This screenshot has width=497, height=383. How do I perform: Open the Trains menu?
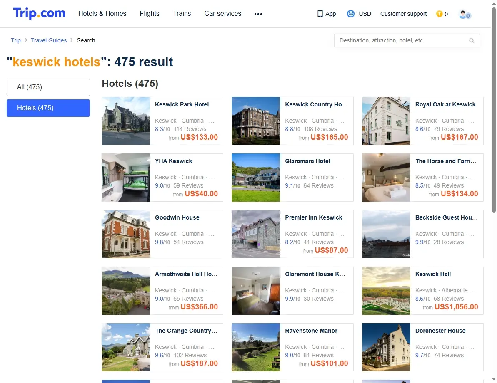click(182, 14)
